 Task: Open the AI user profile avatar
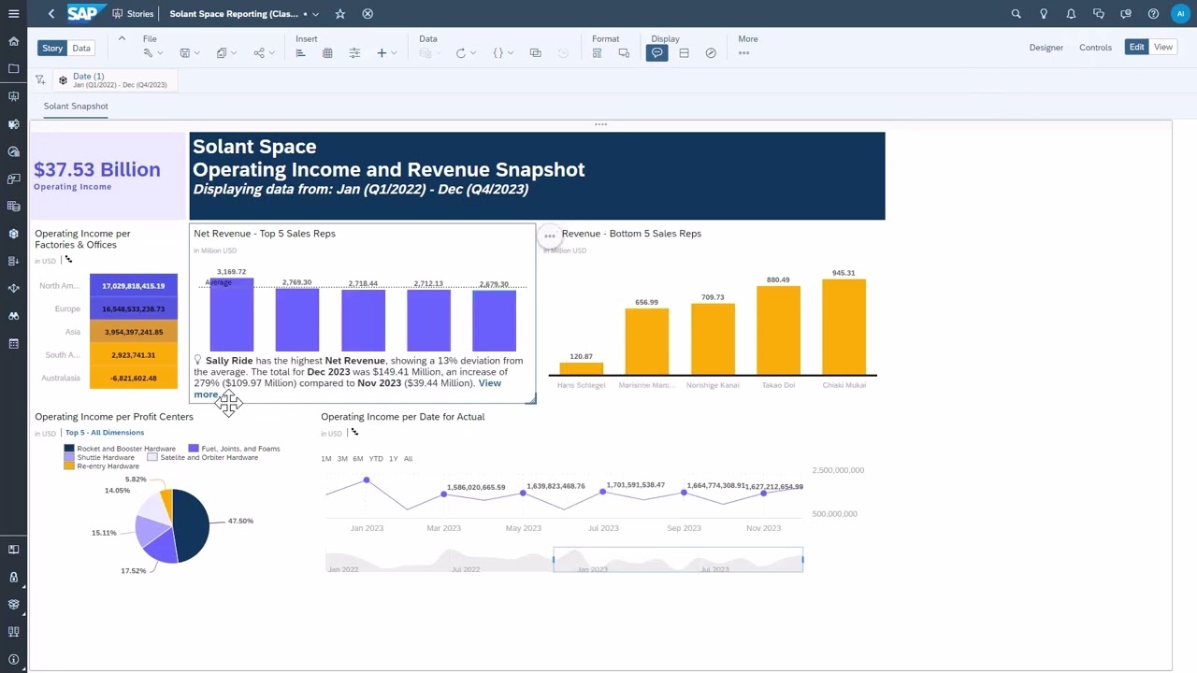coord(1181,14)
